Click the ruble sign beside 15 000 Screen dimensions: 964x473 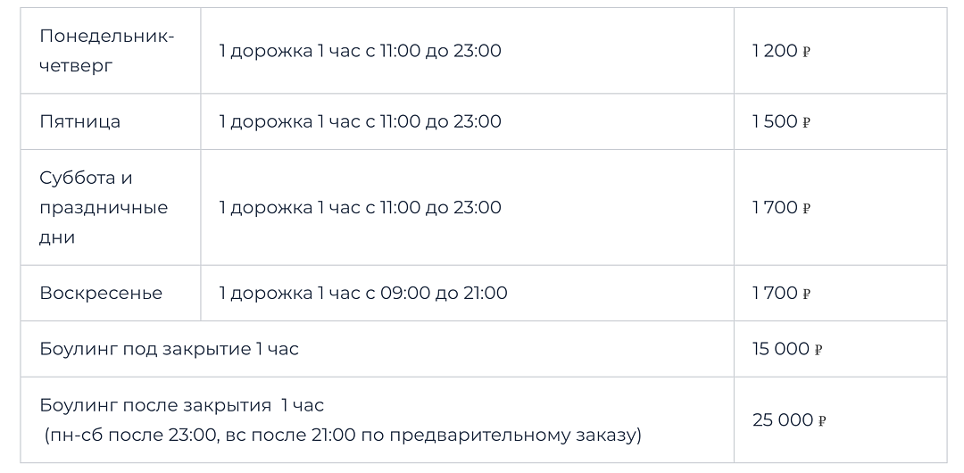(818, 350)
